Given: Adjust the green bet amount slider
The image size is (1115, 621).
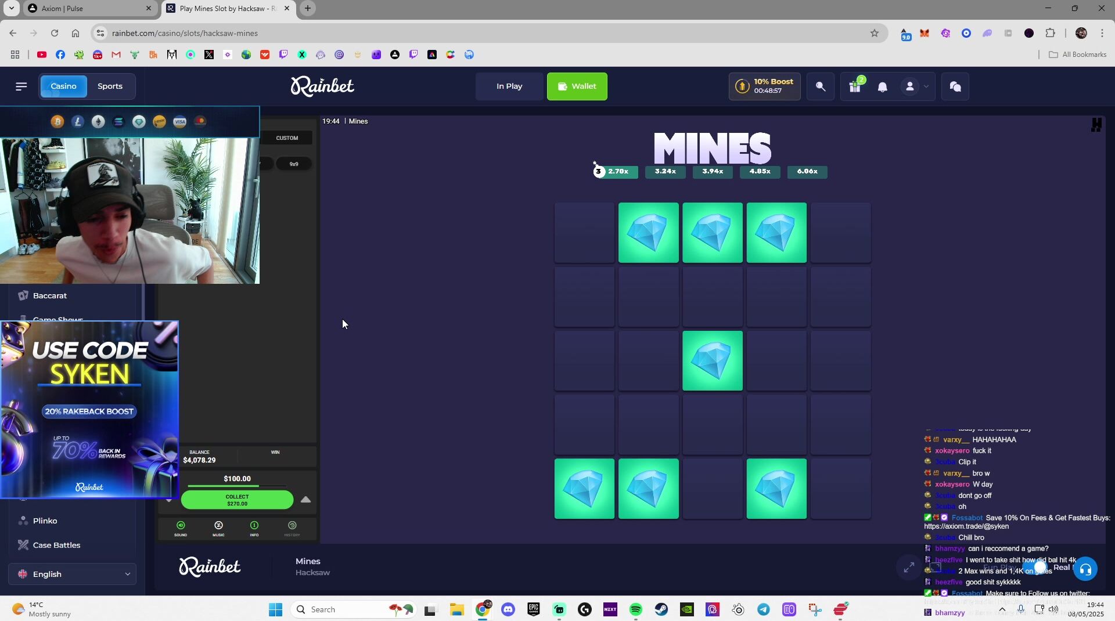Looking at the screenshot, I should pyautogui.click(x=237, y=486).
